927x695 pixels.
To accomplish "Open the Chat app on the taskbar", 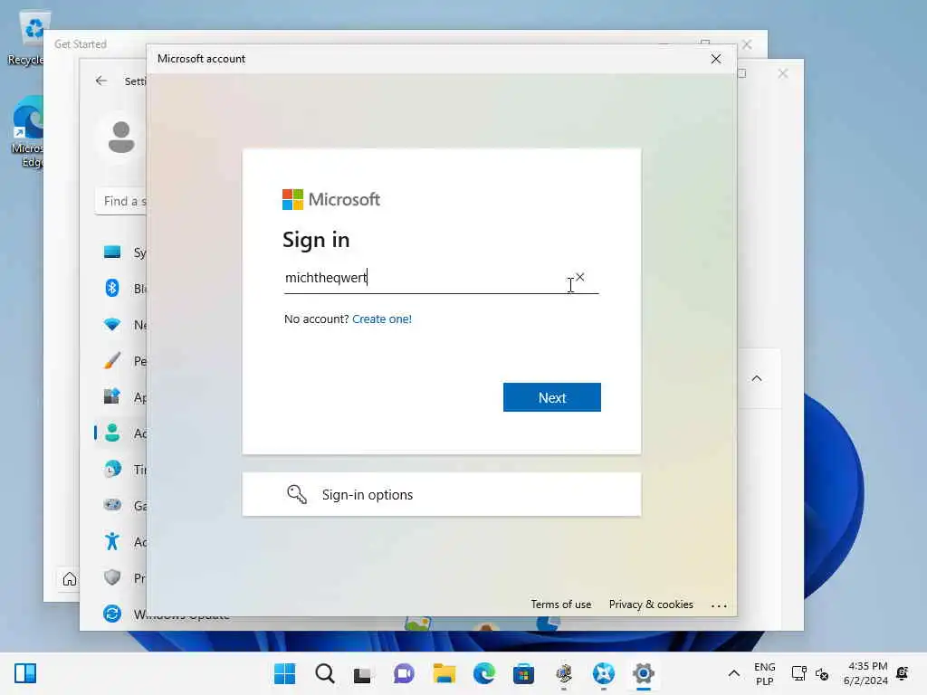I will [x=404, y=673].
